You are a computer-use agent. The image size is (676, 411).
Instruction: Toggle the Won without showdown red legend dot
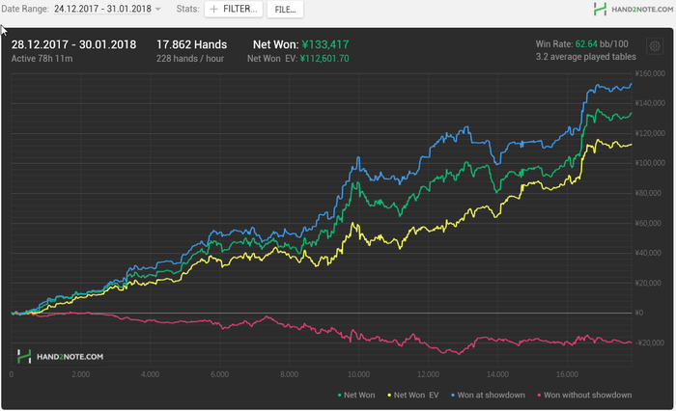coord(537,395)
